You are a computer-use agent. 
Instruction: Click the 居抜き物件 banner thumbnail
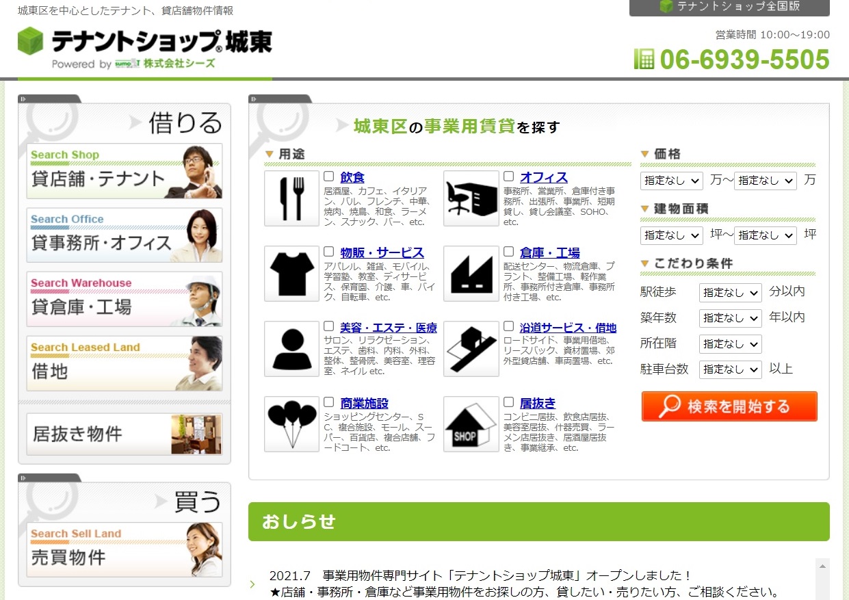[x=196, y=434]
